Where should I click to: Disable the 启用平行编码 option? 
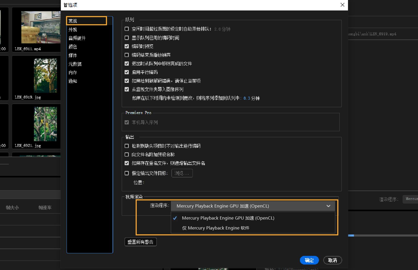pos(127,72)
